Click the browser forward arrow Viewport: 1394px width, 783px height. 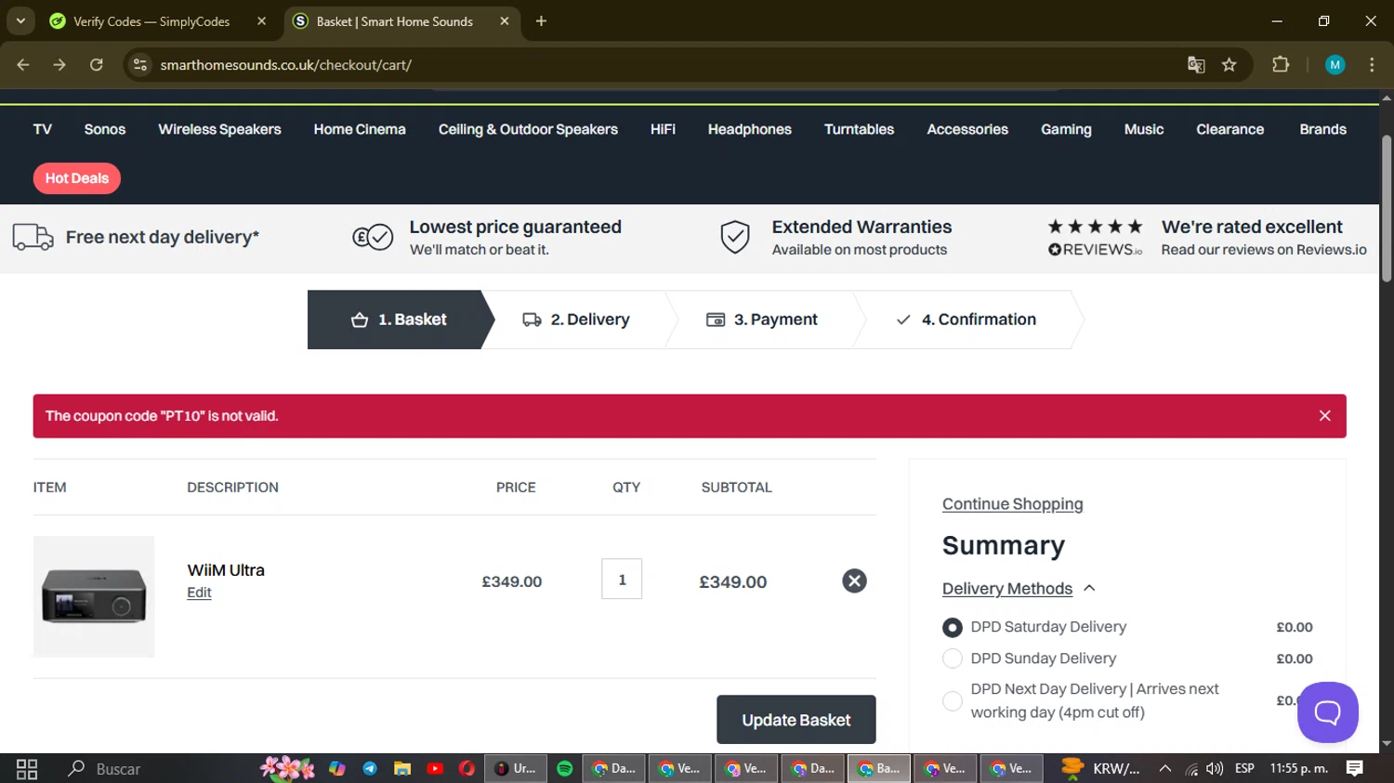[x=59, y=65]
